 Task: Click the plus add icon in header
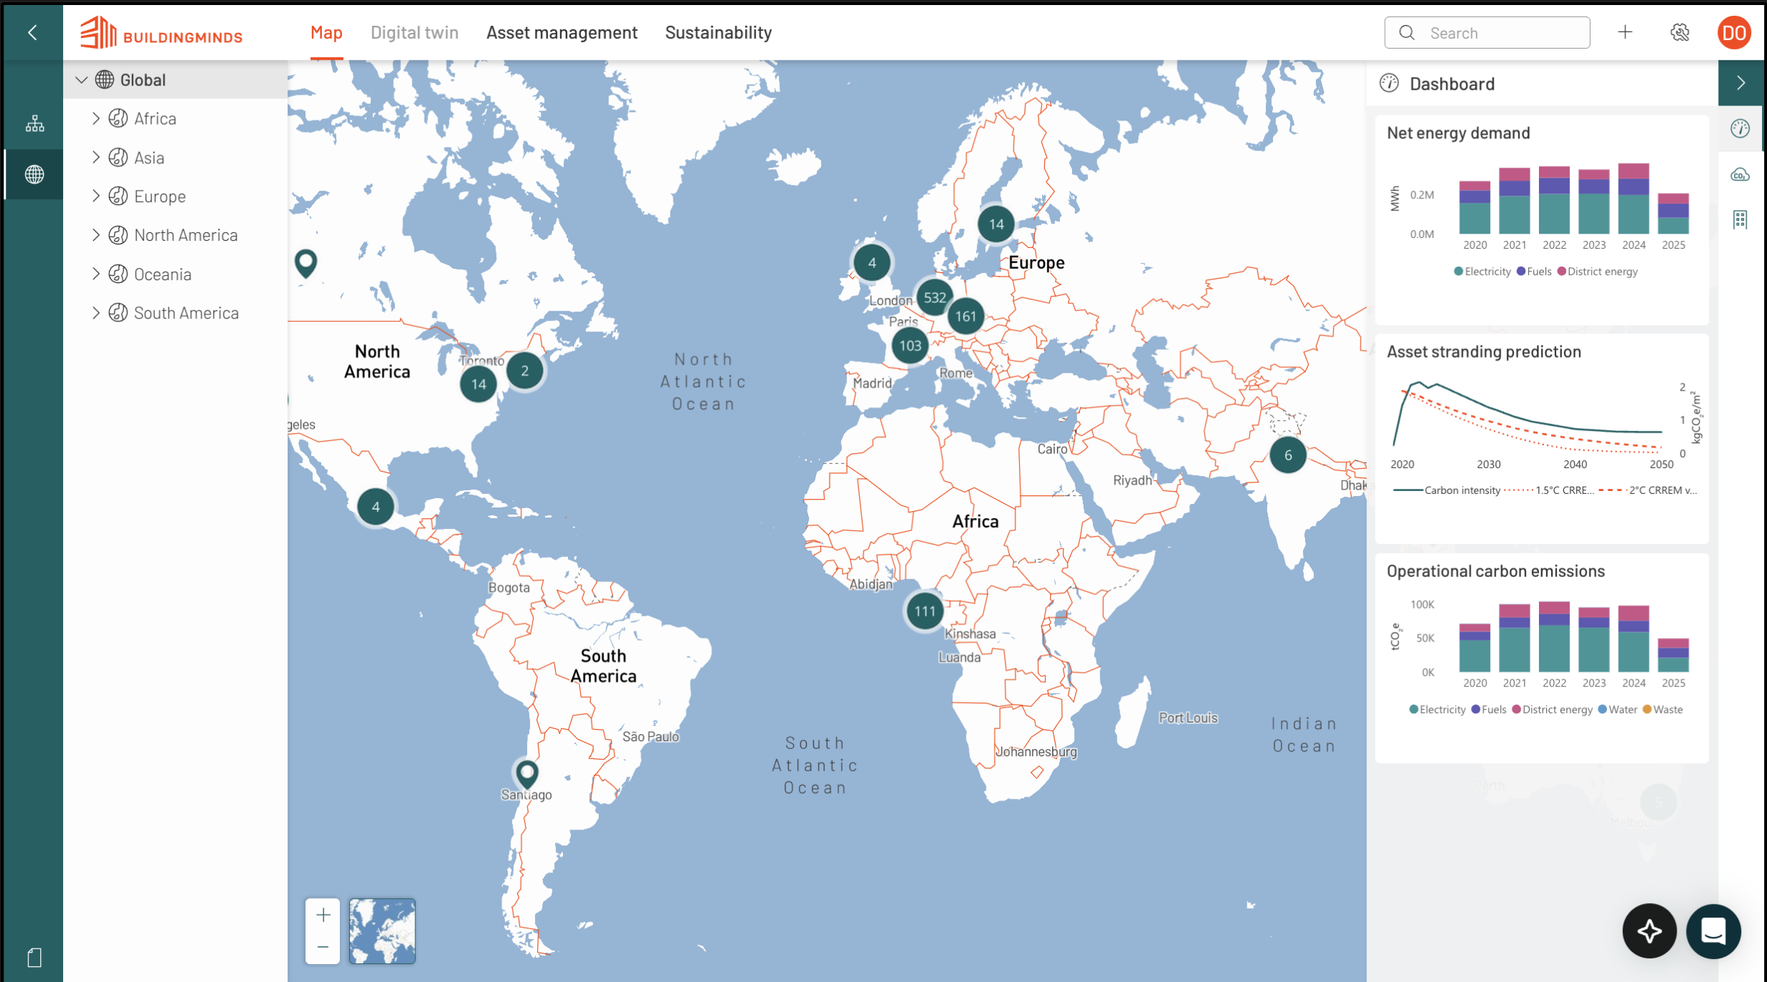tap(1625, 32)
